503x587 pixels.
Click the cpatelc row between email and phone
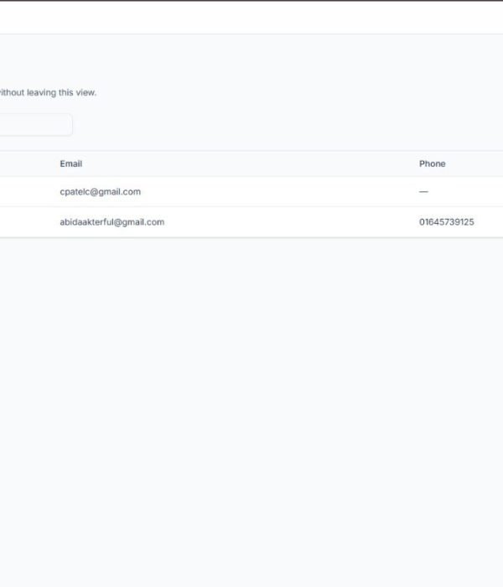pos(277,192)
